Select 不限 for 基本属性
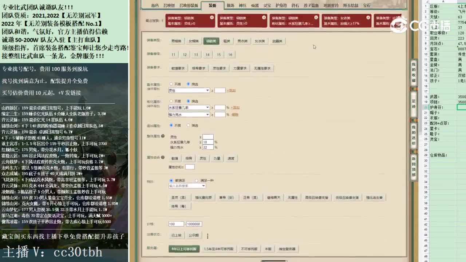466x262 pixels. [171, 84]
